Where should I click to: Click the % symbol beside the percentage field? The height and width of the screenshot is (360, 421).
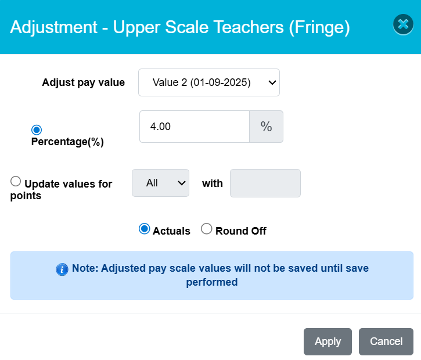point(266,127)
